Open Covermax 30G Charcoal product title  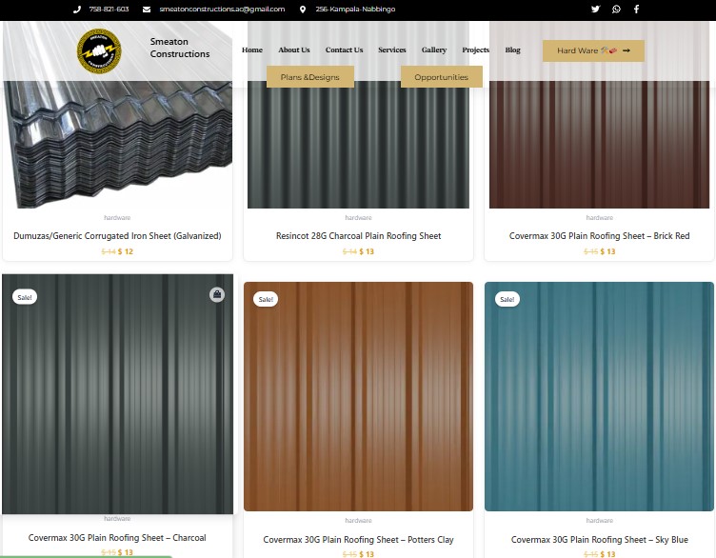tap(117, 537)
